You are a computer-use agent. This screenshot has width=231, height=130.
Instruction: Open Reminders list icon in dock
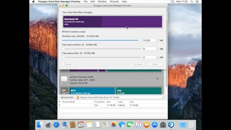click(x=97, y=125)
